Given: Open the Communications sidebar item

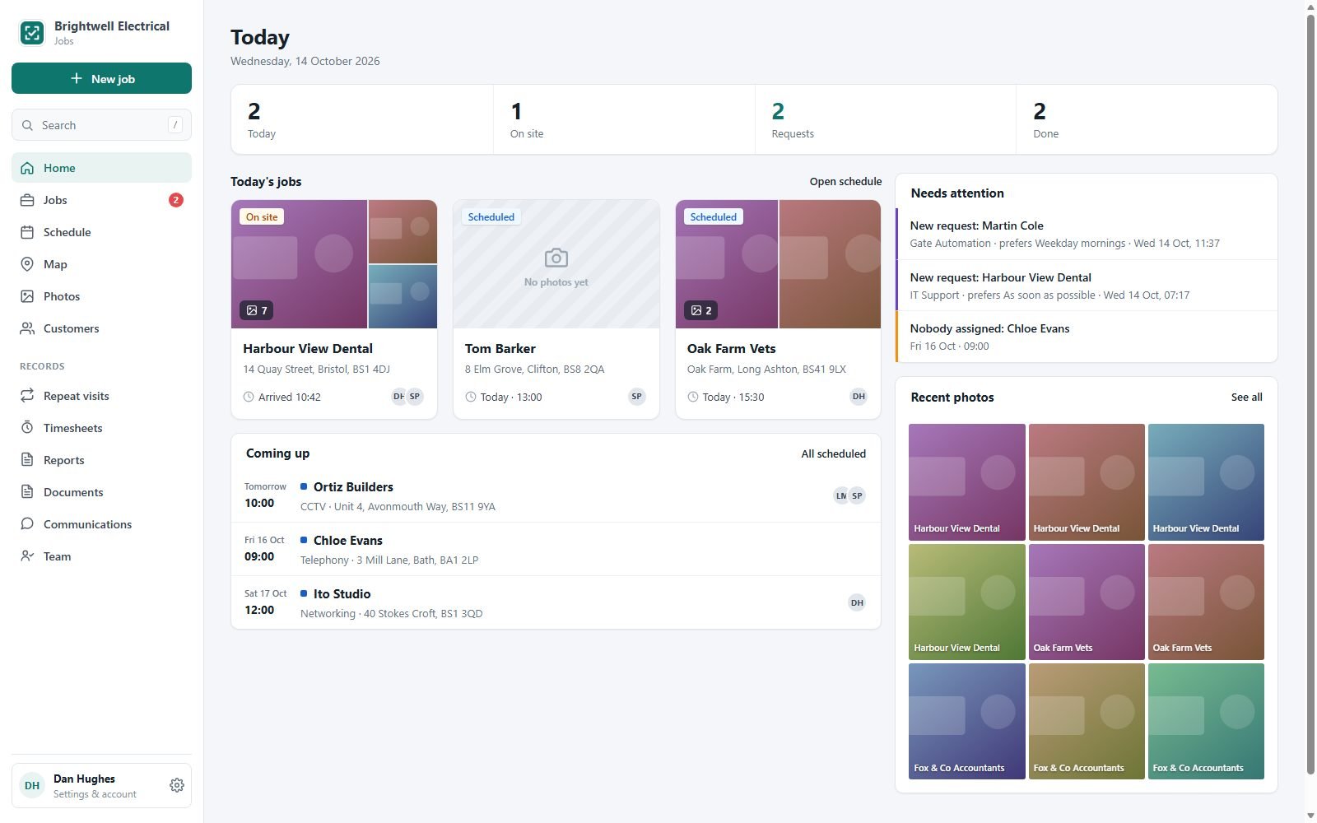Looking at the screenshot, I should 101,524.
